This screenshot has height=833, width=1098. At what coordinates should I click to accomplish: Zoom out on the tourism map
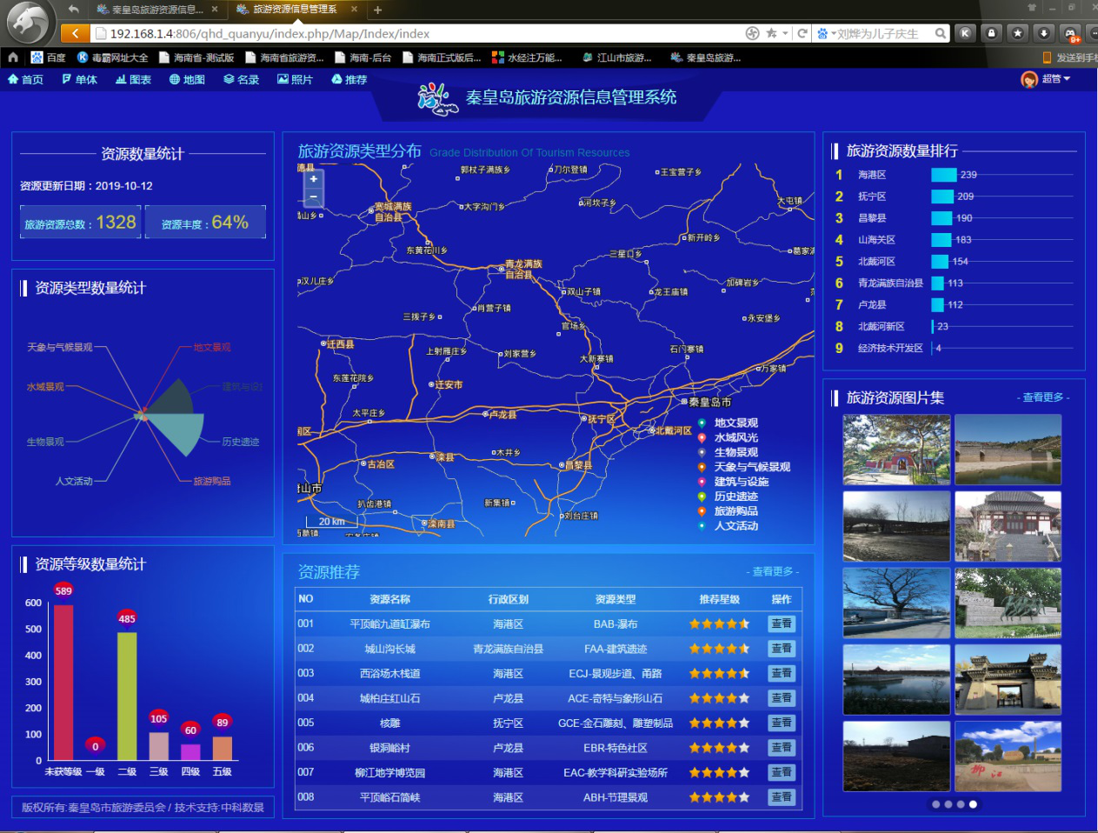click(313, 197)
